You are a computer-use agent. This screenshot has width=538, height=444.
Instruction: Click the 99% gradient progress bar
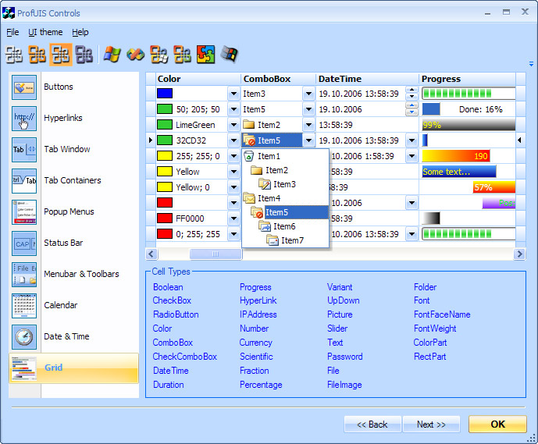tap(469, 125)
